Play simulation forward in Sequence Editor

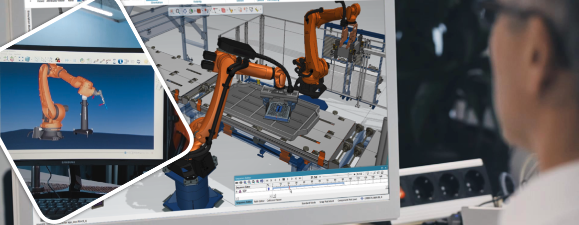coord(288,179)
